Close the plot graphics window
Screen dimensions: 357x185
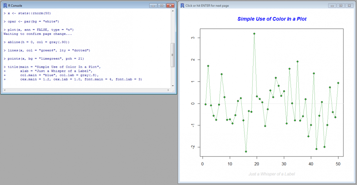[x=350, y=6]
